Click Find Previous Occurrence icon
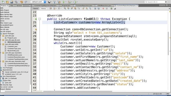 (68, 9)
